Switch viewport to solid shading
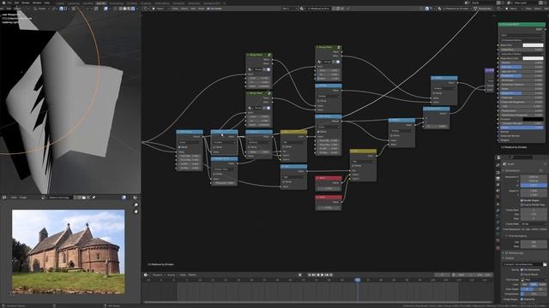 coord(124,9)
